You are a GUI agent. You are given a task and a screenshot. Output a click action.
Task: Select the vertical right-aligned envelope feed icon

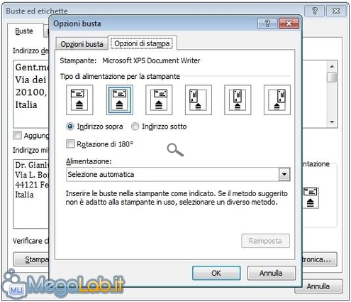pos(277,100)
